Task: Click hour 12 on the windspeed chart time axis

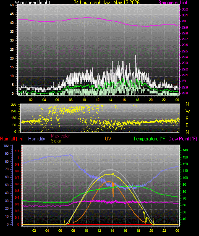Action: pyautogui.click(x=97, y=100)
